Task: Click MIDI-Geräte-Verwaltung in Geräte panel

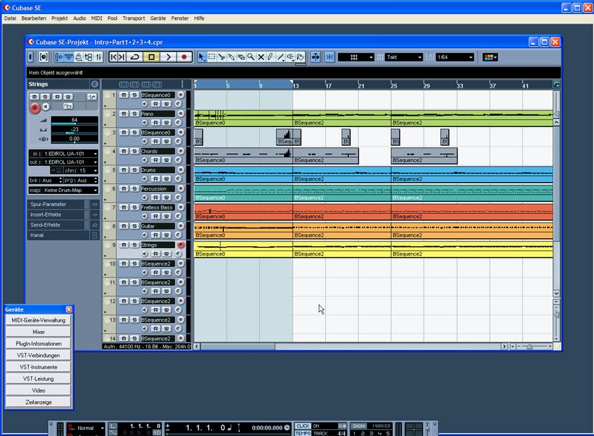Action: 39,320
